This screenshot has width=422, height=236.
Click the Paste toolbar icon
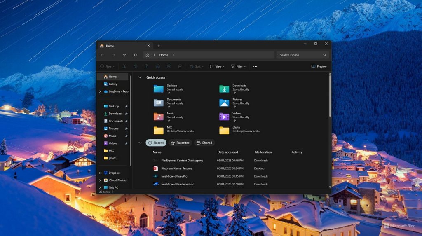[x=146, y=66]
